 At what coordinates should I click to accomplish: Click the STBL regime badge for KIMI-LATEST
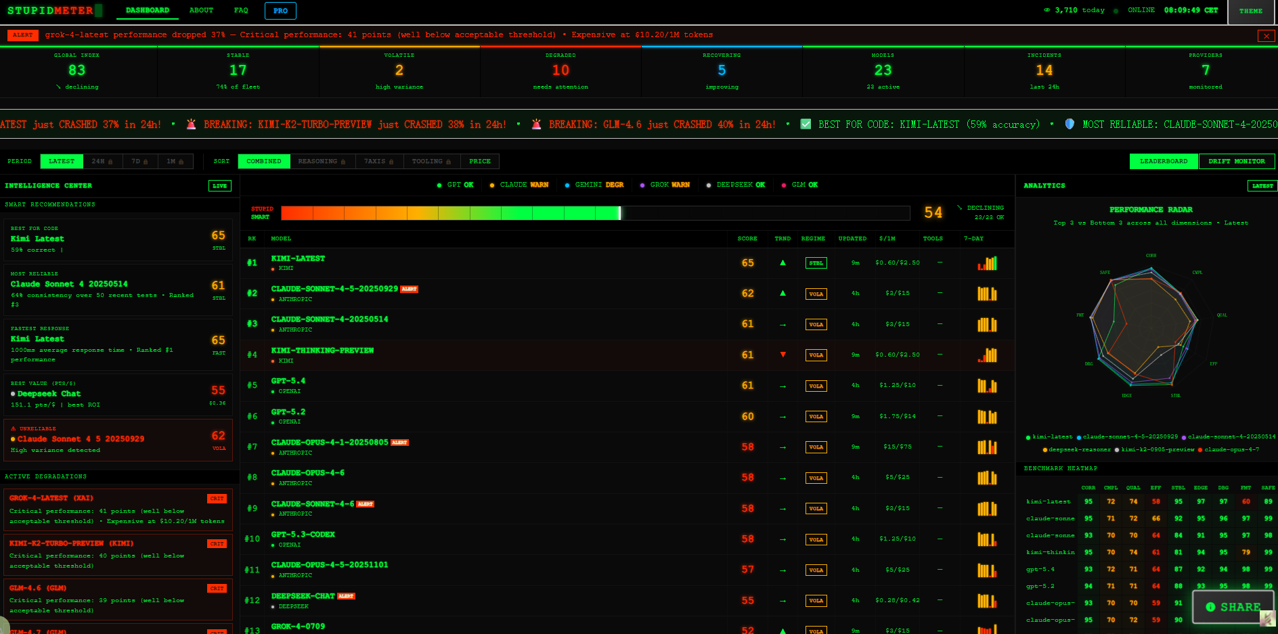click(816, 263)
